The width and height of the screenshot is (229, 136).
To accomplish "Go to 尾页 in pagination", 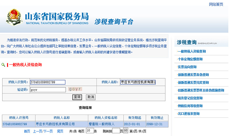I will 60,131.
